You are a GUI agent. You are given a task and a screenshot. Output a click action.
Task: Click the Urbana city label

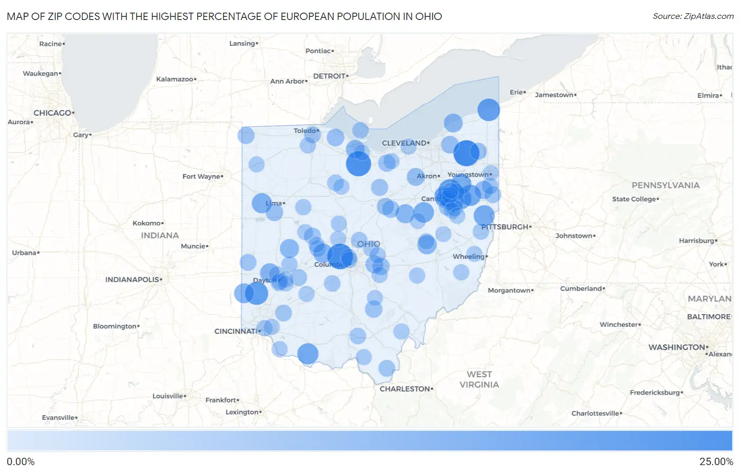coord(24,253)
